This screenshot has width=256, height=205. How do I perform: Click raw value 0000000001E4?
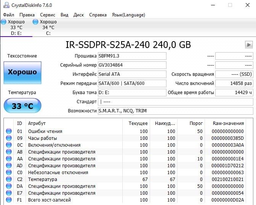tap(227, 159)
